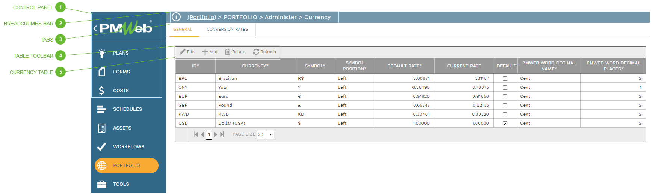This screenshot has width=651, height=194.
Task: Click the page number input field
Action: 209,134
